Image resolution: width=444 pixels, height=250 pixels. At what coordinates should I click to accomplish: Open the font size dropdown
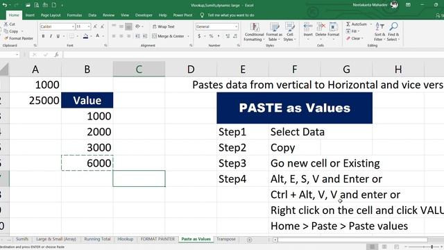[89, 26]
